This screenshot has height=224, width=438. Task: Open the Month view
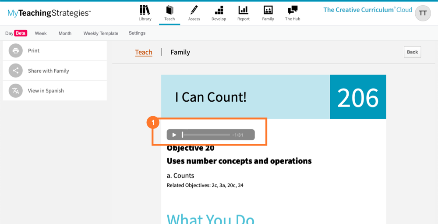coord(65,33)
